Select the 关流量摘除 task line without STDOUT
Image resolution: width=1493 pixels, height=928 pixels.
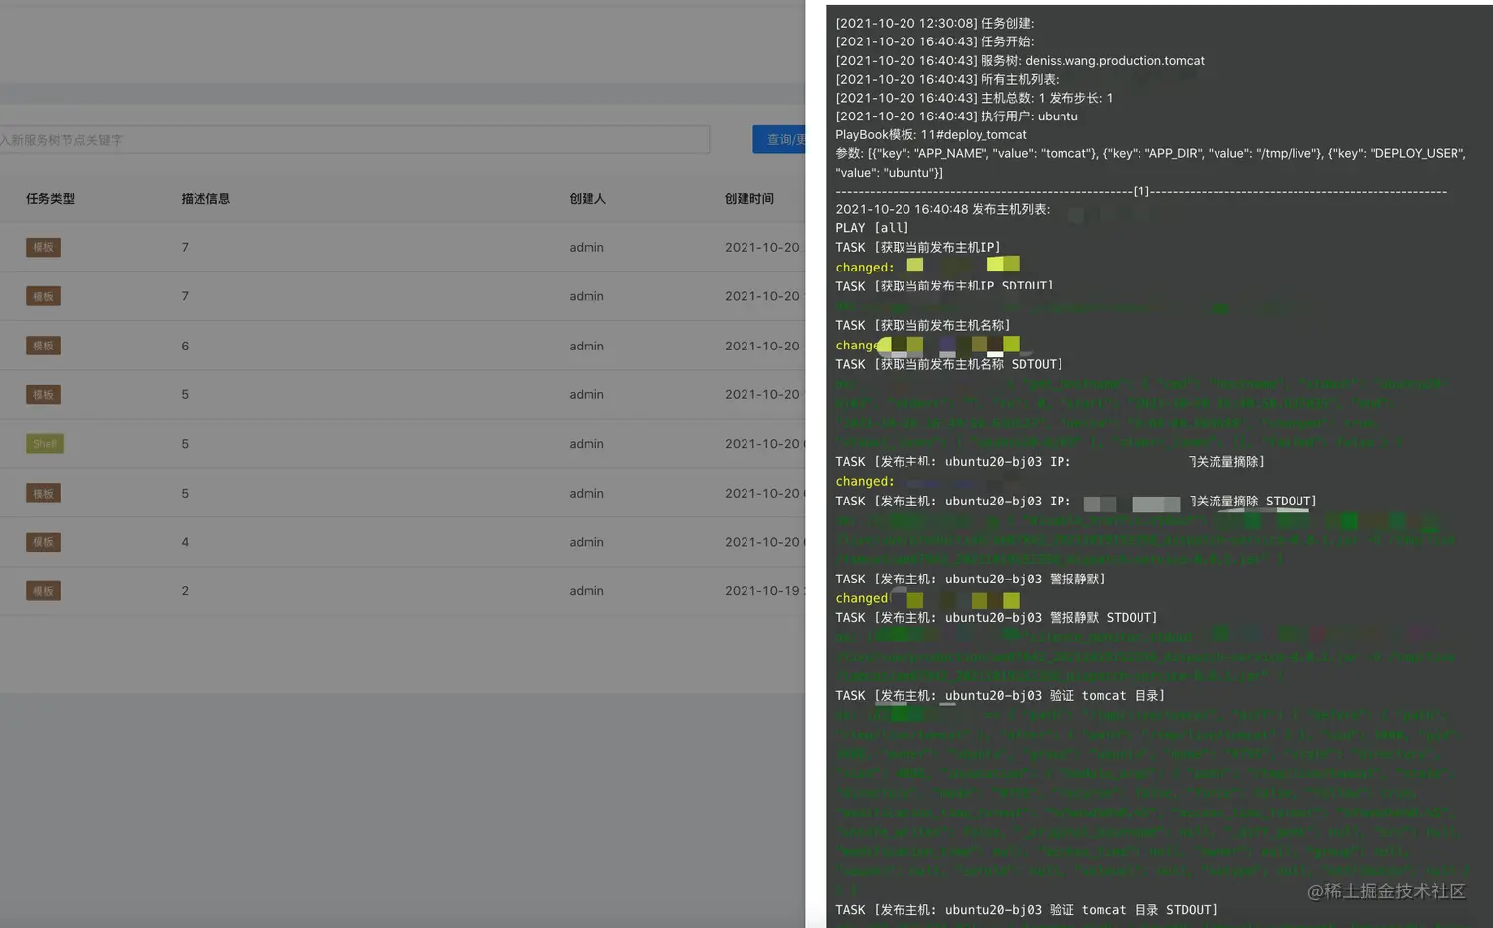click(1051, 462)
